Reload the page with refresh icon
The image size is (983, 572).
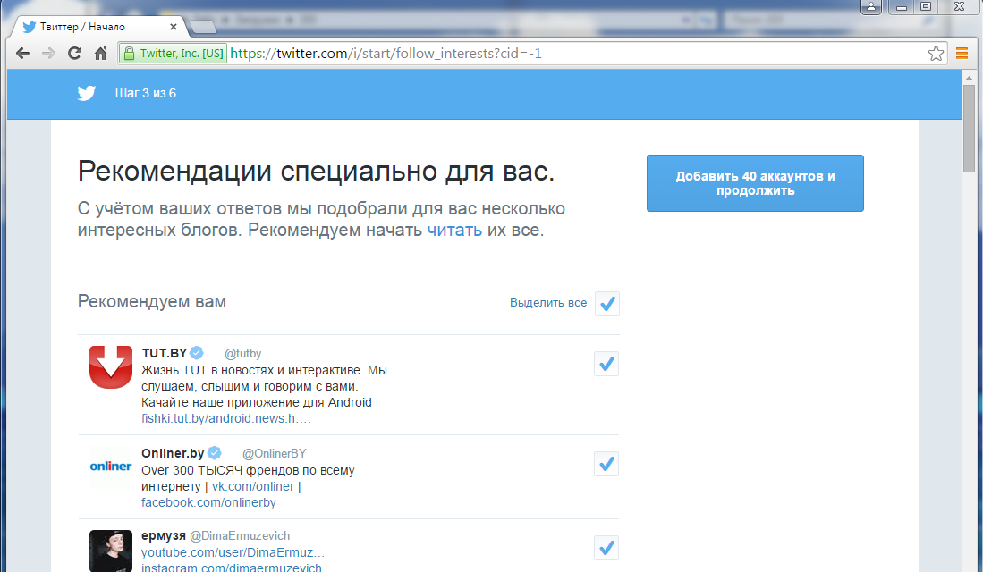[x=74, y=54]
